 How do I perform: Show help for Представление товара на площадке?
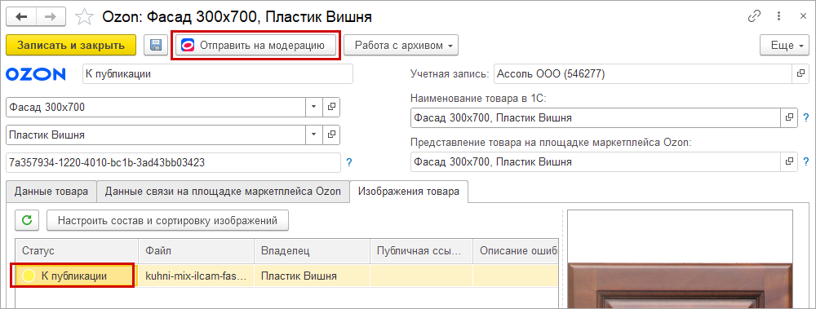tap(806, 161)
